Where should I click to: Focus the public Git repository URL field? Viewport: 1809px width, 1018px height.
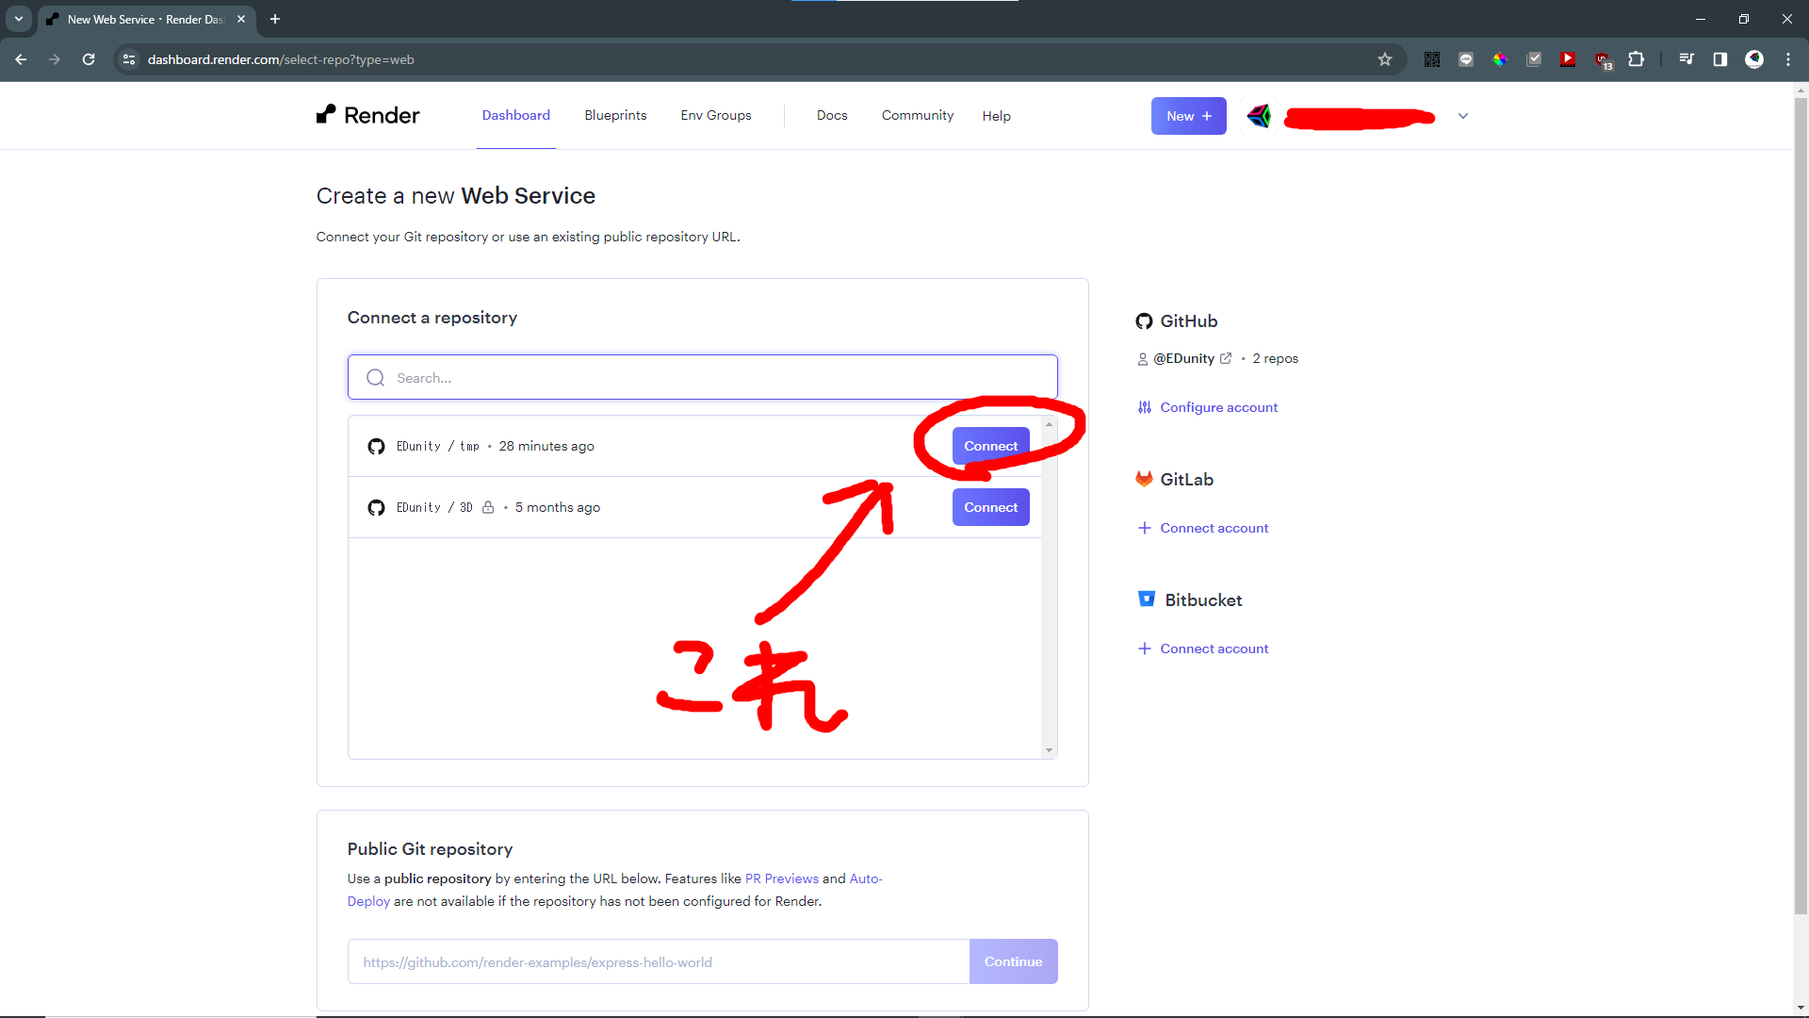(658, 961)
